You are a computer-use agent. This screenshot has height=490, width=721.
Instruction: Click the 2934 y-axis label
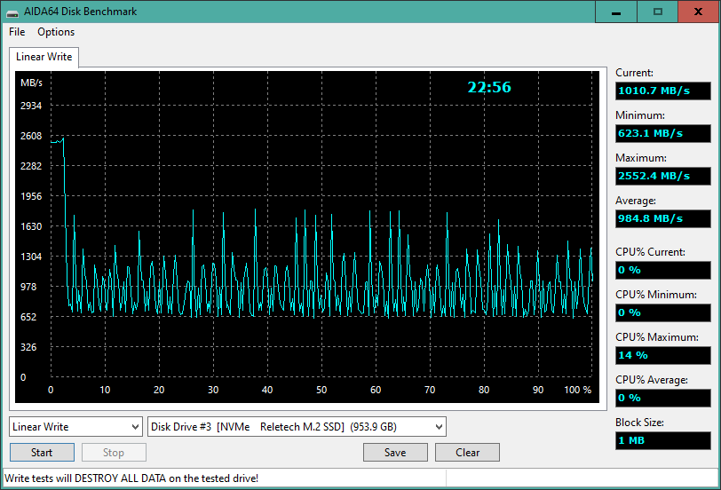point(31,106)
